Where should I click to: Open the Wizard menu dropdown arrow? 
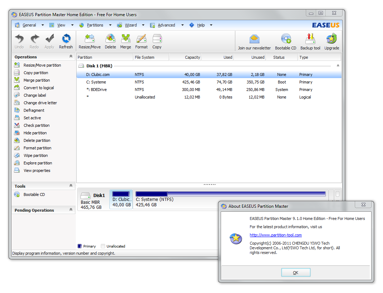[x=143, y=25]
